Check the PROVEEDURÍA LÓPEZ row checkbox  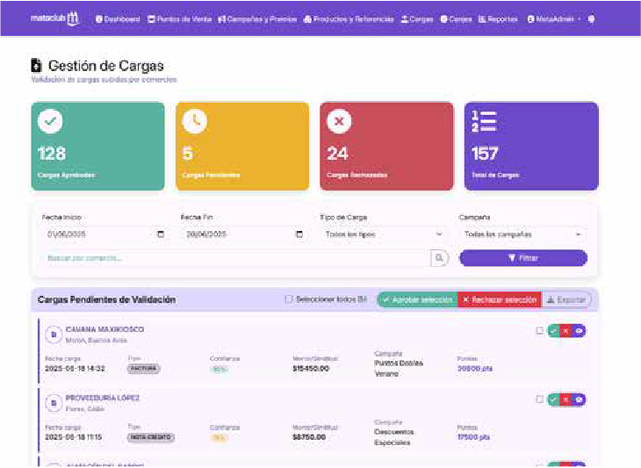pyautogui.click(x=539, y=400)
